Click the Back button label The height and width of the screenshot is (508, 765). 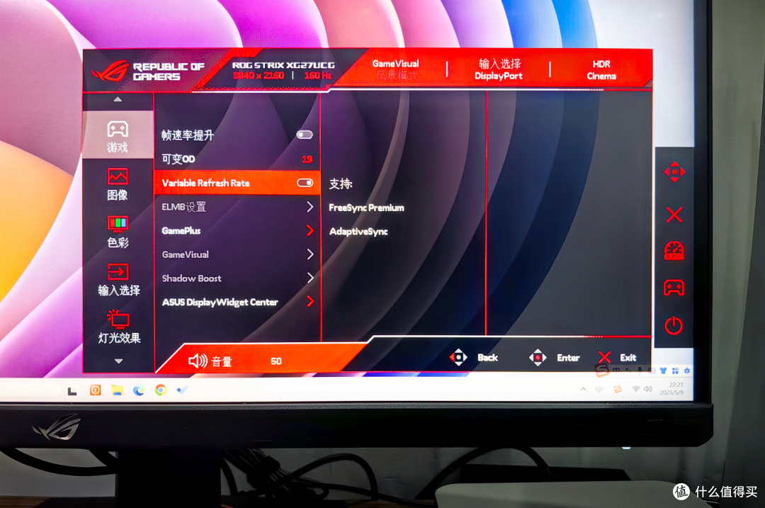[x=487, y=358]
